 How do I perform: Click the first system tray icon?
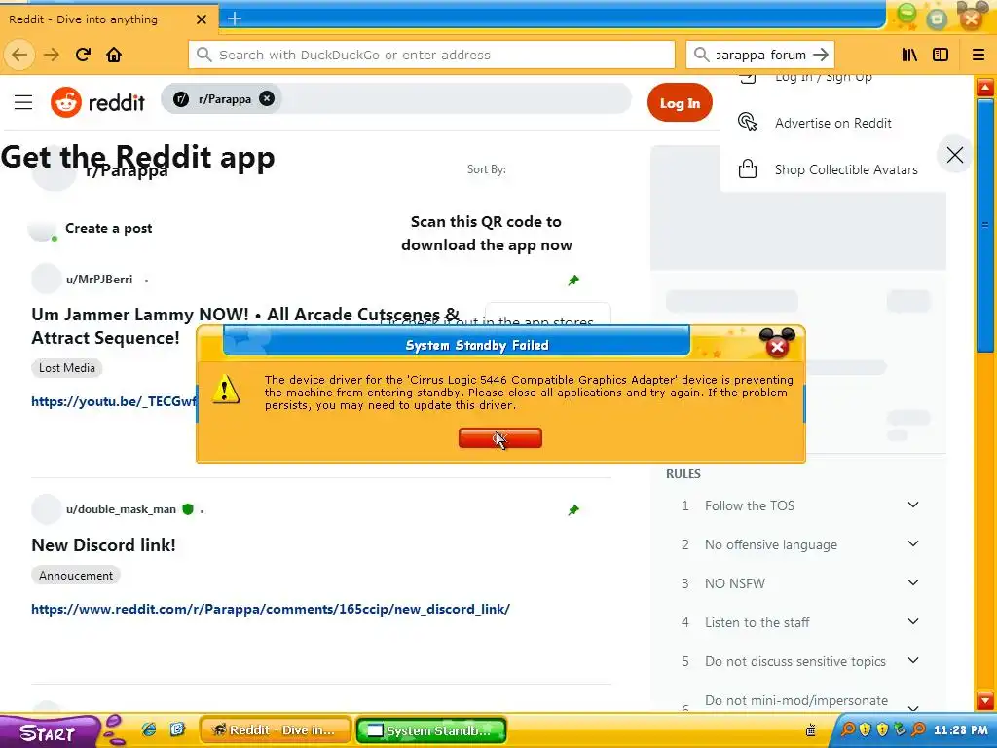click(848, 729)
